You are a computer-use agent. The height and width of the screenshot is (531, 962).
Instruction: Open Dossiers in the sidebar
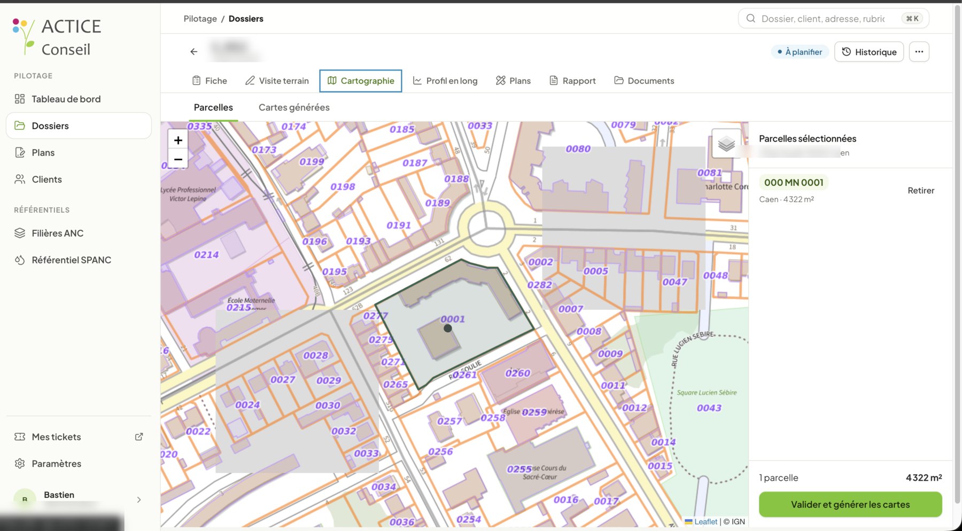point(79,126)
